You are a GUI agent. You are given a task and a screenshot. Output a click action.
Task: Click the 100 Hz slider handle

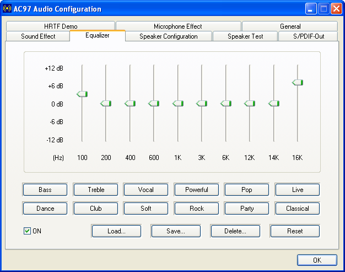tap(82, 94)
